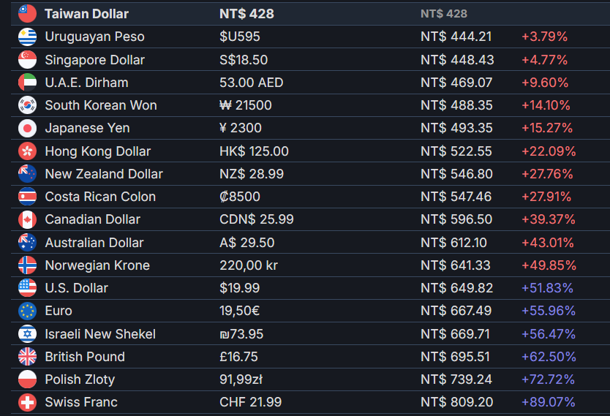
Task: Click the Costa Rican Colon name
Action: (x=100, y=197)
